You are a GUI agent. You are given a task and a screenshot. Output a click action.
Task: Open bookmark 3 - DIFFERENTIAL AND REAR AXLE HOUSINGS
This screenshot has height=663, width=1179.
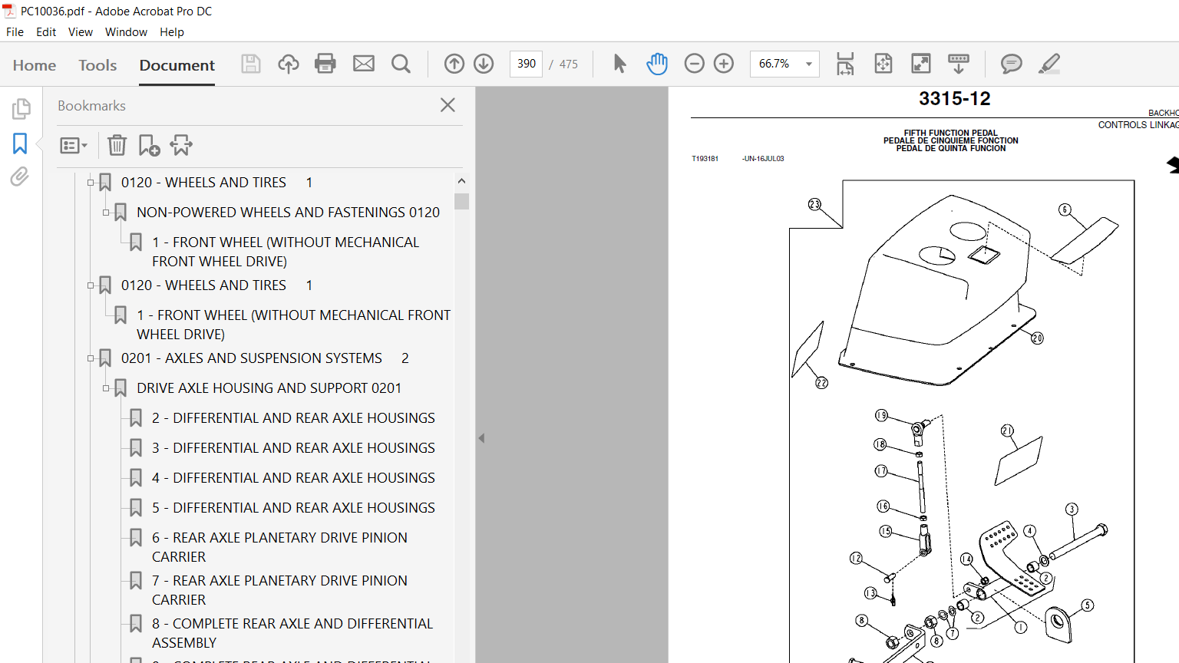pyautogui.click(x=293, y=448)
